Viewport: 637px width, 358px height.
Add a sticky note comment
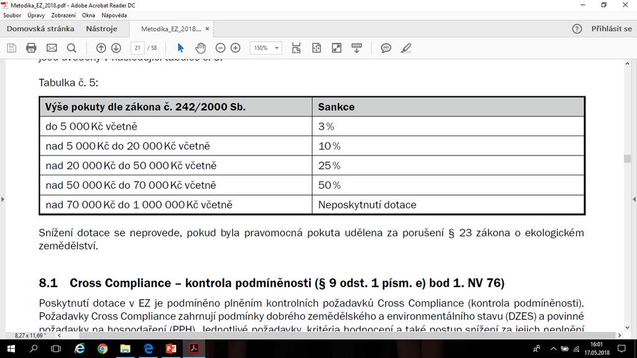[386, 48]
